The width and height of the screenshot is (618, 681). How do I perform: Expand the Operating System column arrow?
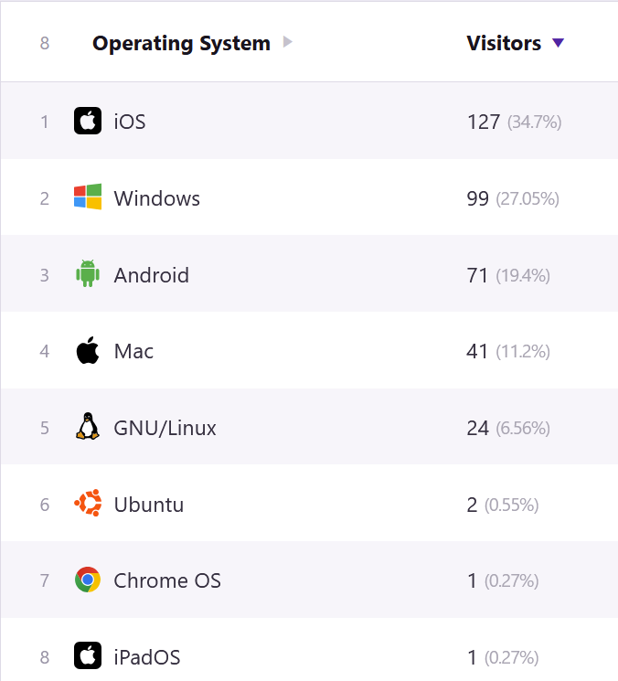point(287,42)
